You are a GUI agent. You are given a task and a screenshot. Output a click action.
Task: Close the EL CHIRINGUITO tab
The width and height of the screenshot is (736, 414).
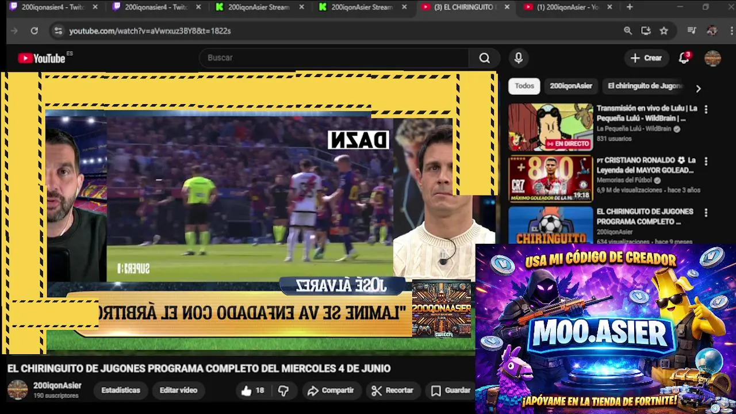[507, 7]
